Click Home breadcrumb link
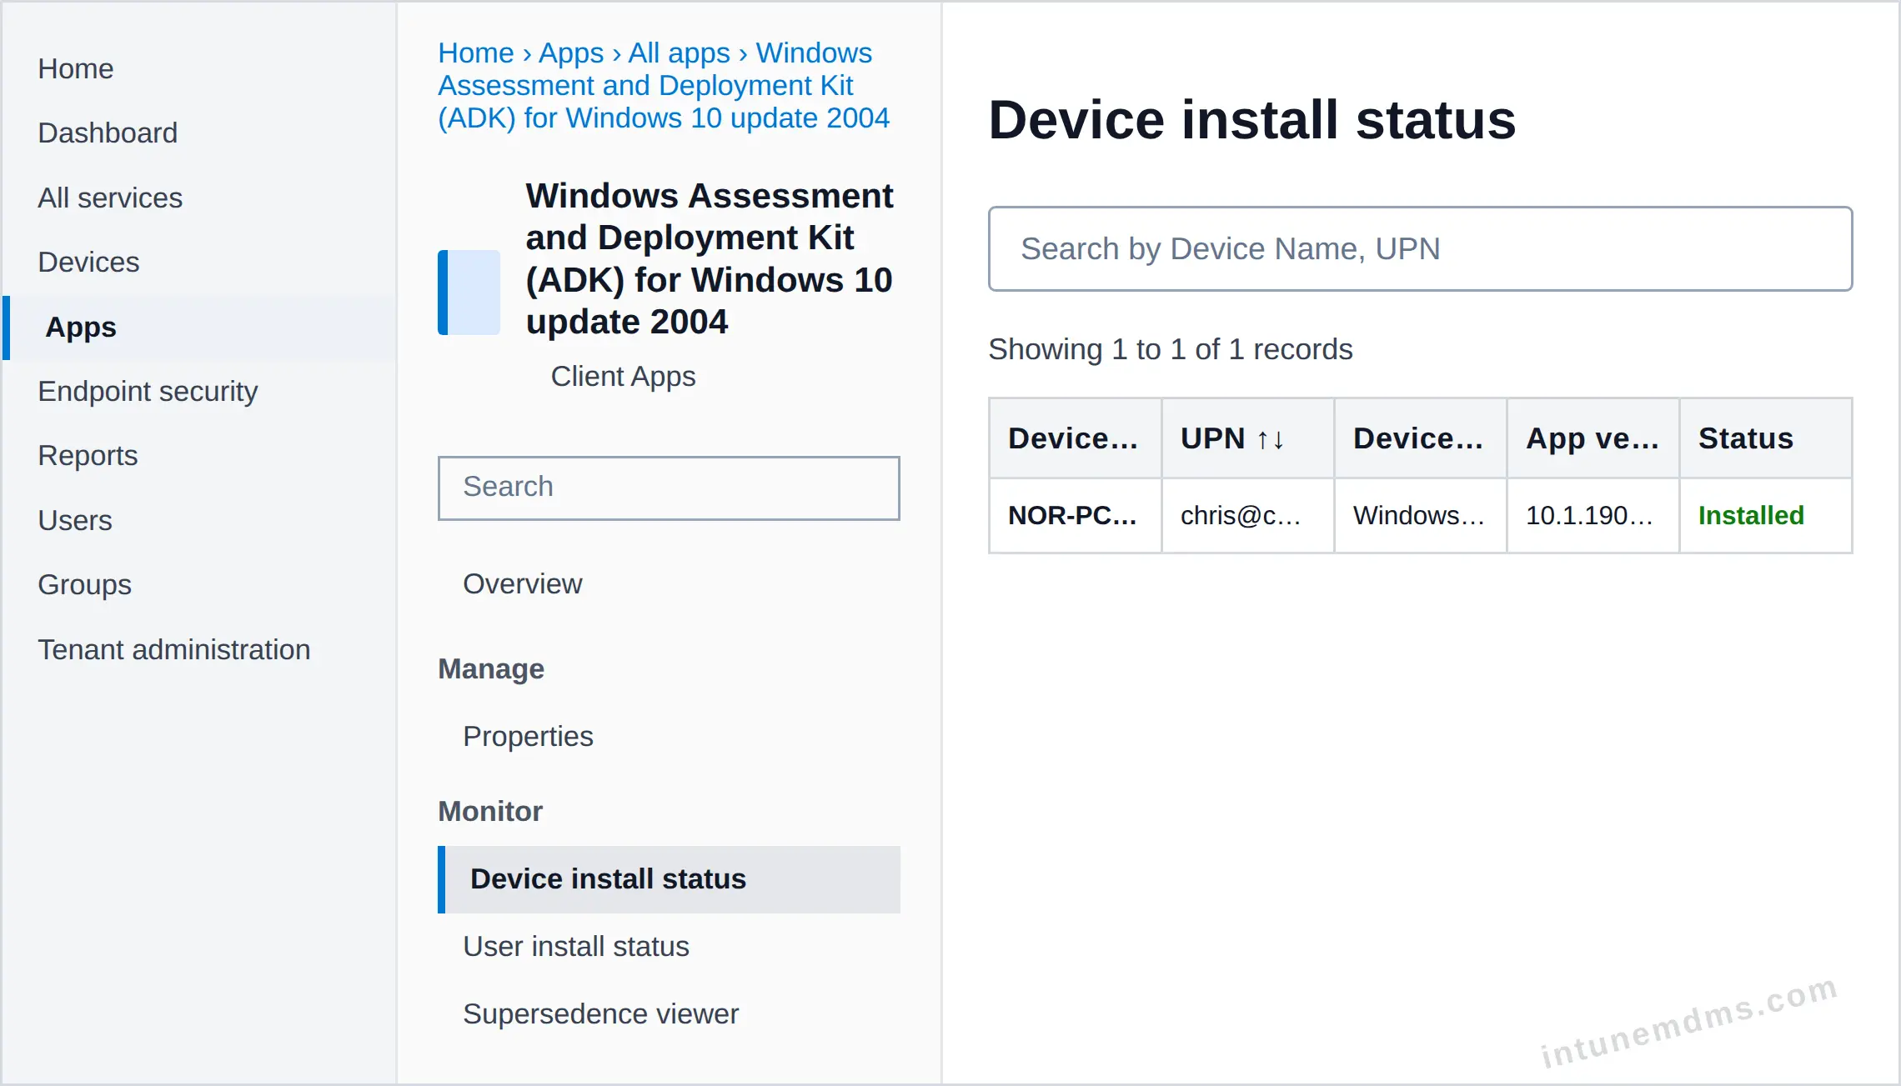Viewport: 1901px width, 1086px height. point(476,53)
